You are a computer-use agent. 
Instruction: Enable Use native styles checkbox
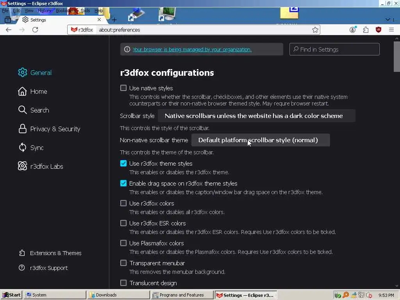pos(123,88)
